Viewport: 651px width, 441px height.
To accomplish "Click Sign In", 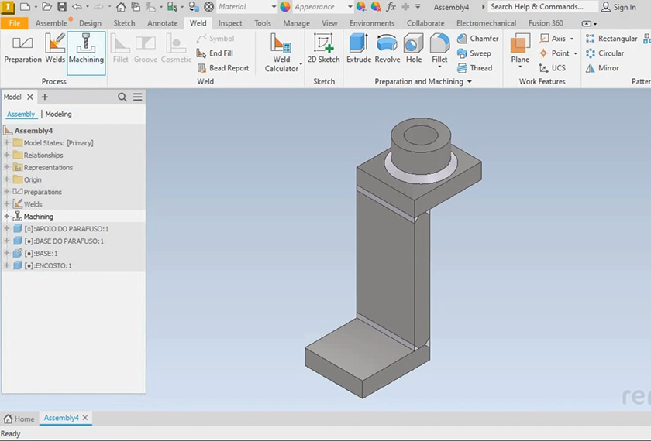I will coord(618,7).
